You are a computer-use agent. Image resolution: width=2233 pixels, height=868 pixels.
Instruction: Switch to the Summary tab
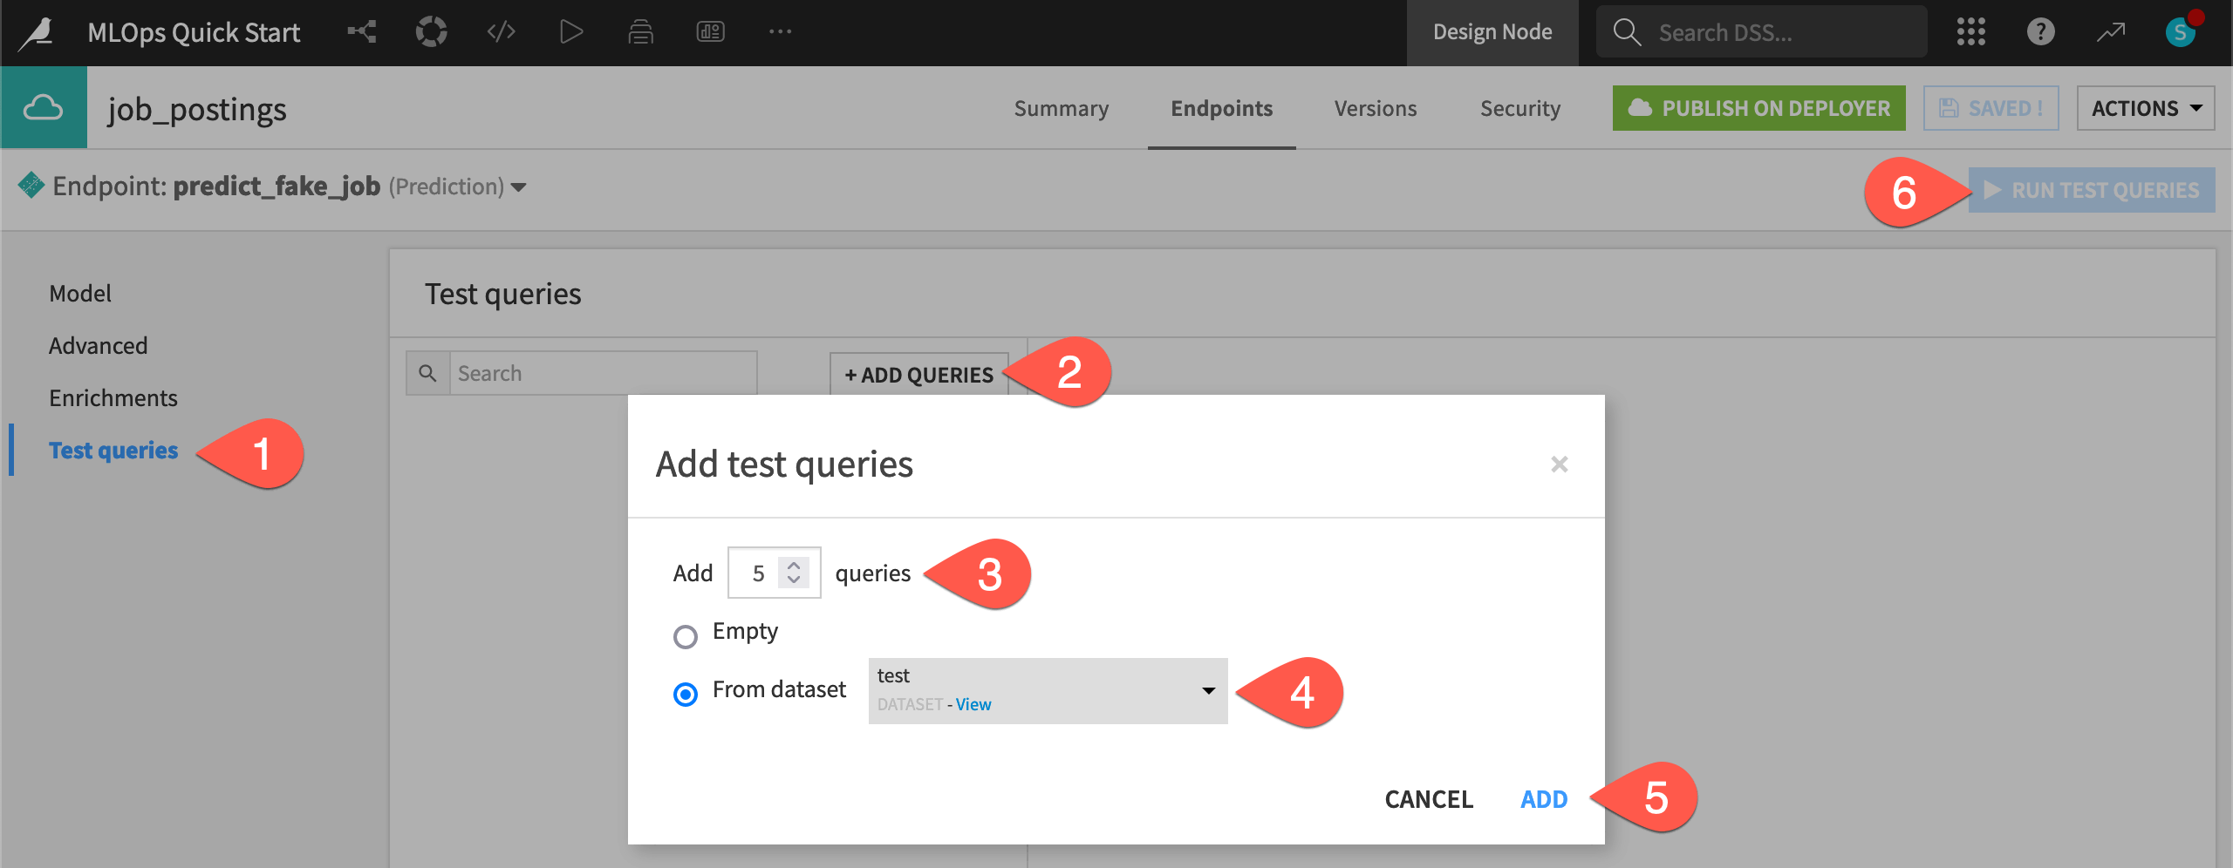[x=1061, y=108]
